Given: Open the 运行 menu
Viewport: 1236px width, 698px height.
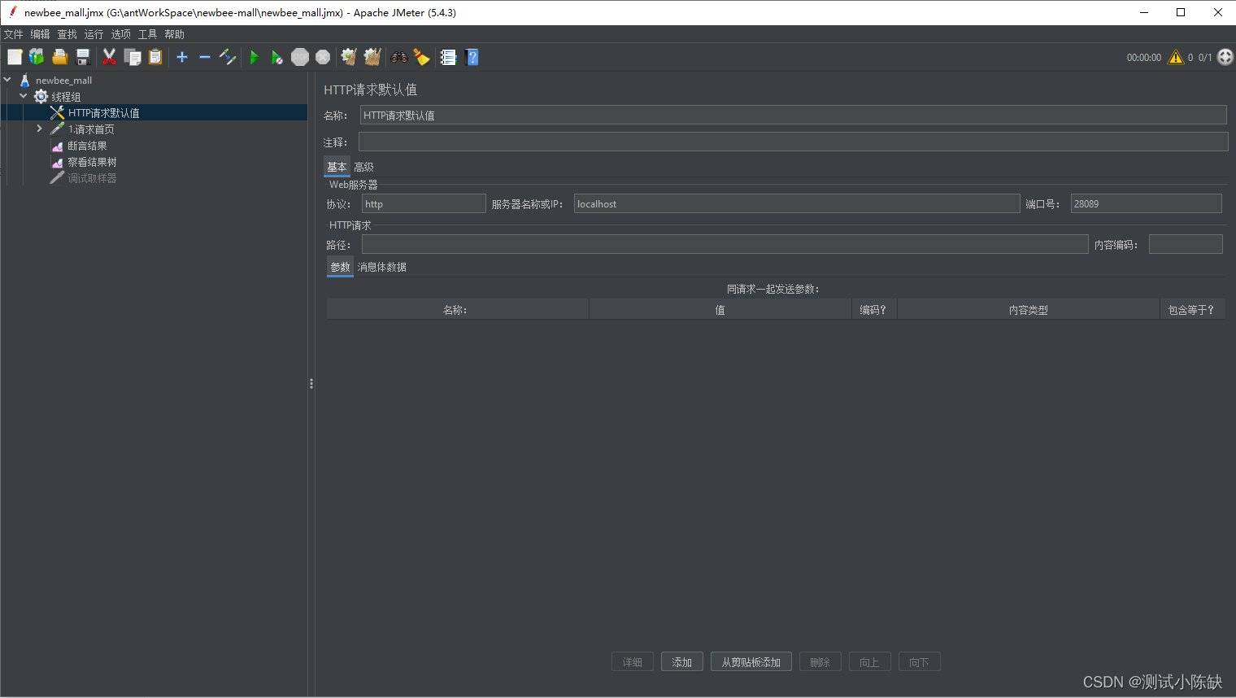Looking at the screenshot, I should tap(94, 34).
